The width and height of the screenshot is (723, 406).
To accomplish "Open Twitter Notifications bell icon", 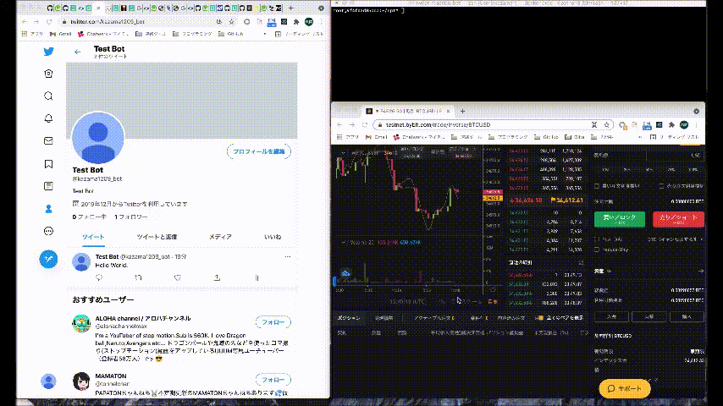I will tap(48, 118).
